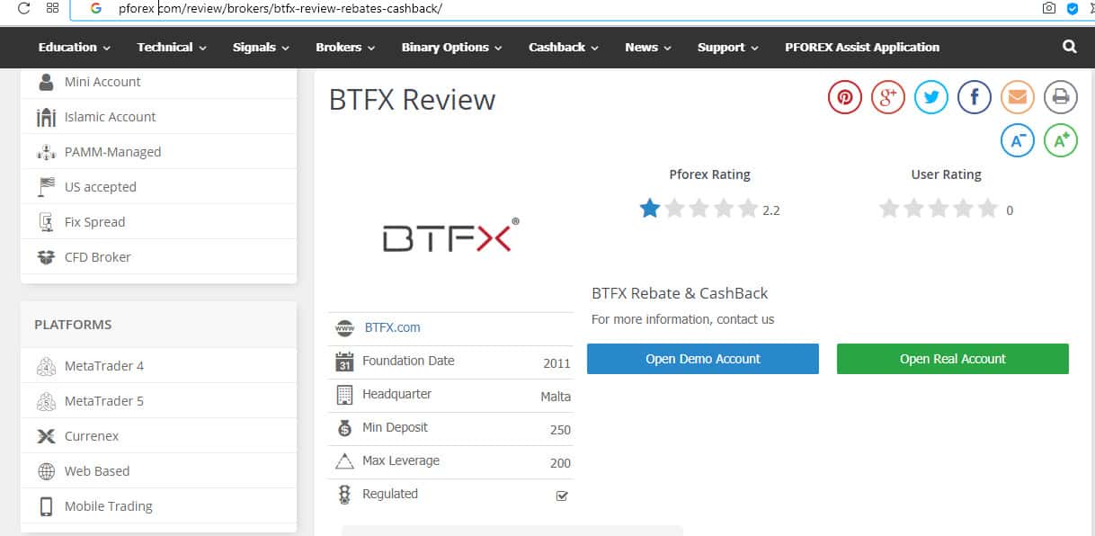
Task: Click the US accepted flag icon
Action: tap(46, 187)
